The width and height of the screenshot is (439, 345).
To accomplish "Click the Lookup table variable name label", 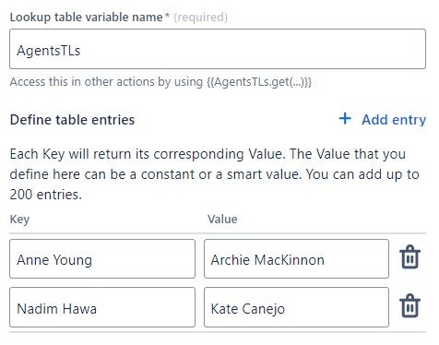I will [86, 18].
